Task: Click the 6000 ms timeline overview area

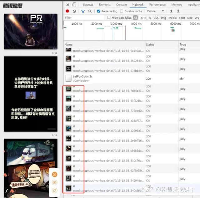Action: click(x=176, y=24)
